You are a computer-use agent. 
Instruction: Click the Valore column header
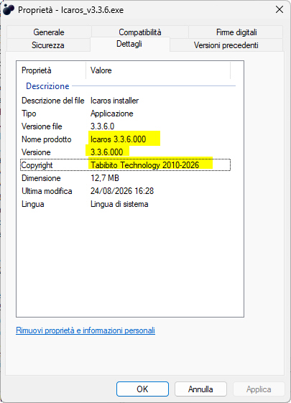158,70
